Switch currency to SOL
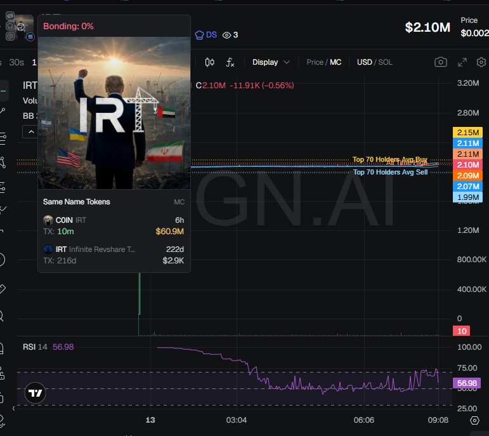Image resolution: width=489 pixels, height=436 pixels. tap(385, 62)
